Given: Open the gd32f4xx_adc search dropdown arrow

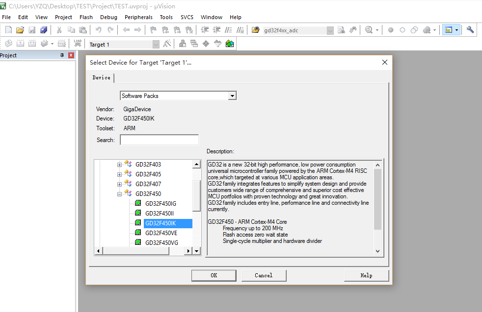Looking at the screenshot, I should click(330, 30).
